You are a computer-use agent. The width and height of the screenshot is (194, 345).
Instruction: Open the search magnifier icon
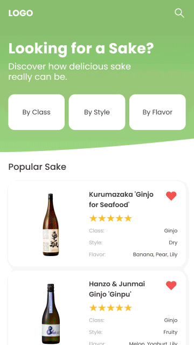pyautogui.click(x=179, y=13)
